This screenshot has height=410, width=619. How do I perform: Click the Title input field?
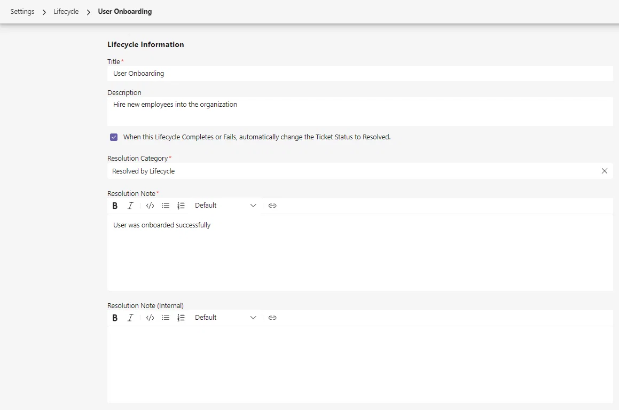[x=360, y=73]
